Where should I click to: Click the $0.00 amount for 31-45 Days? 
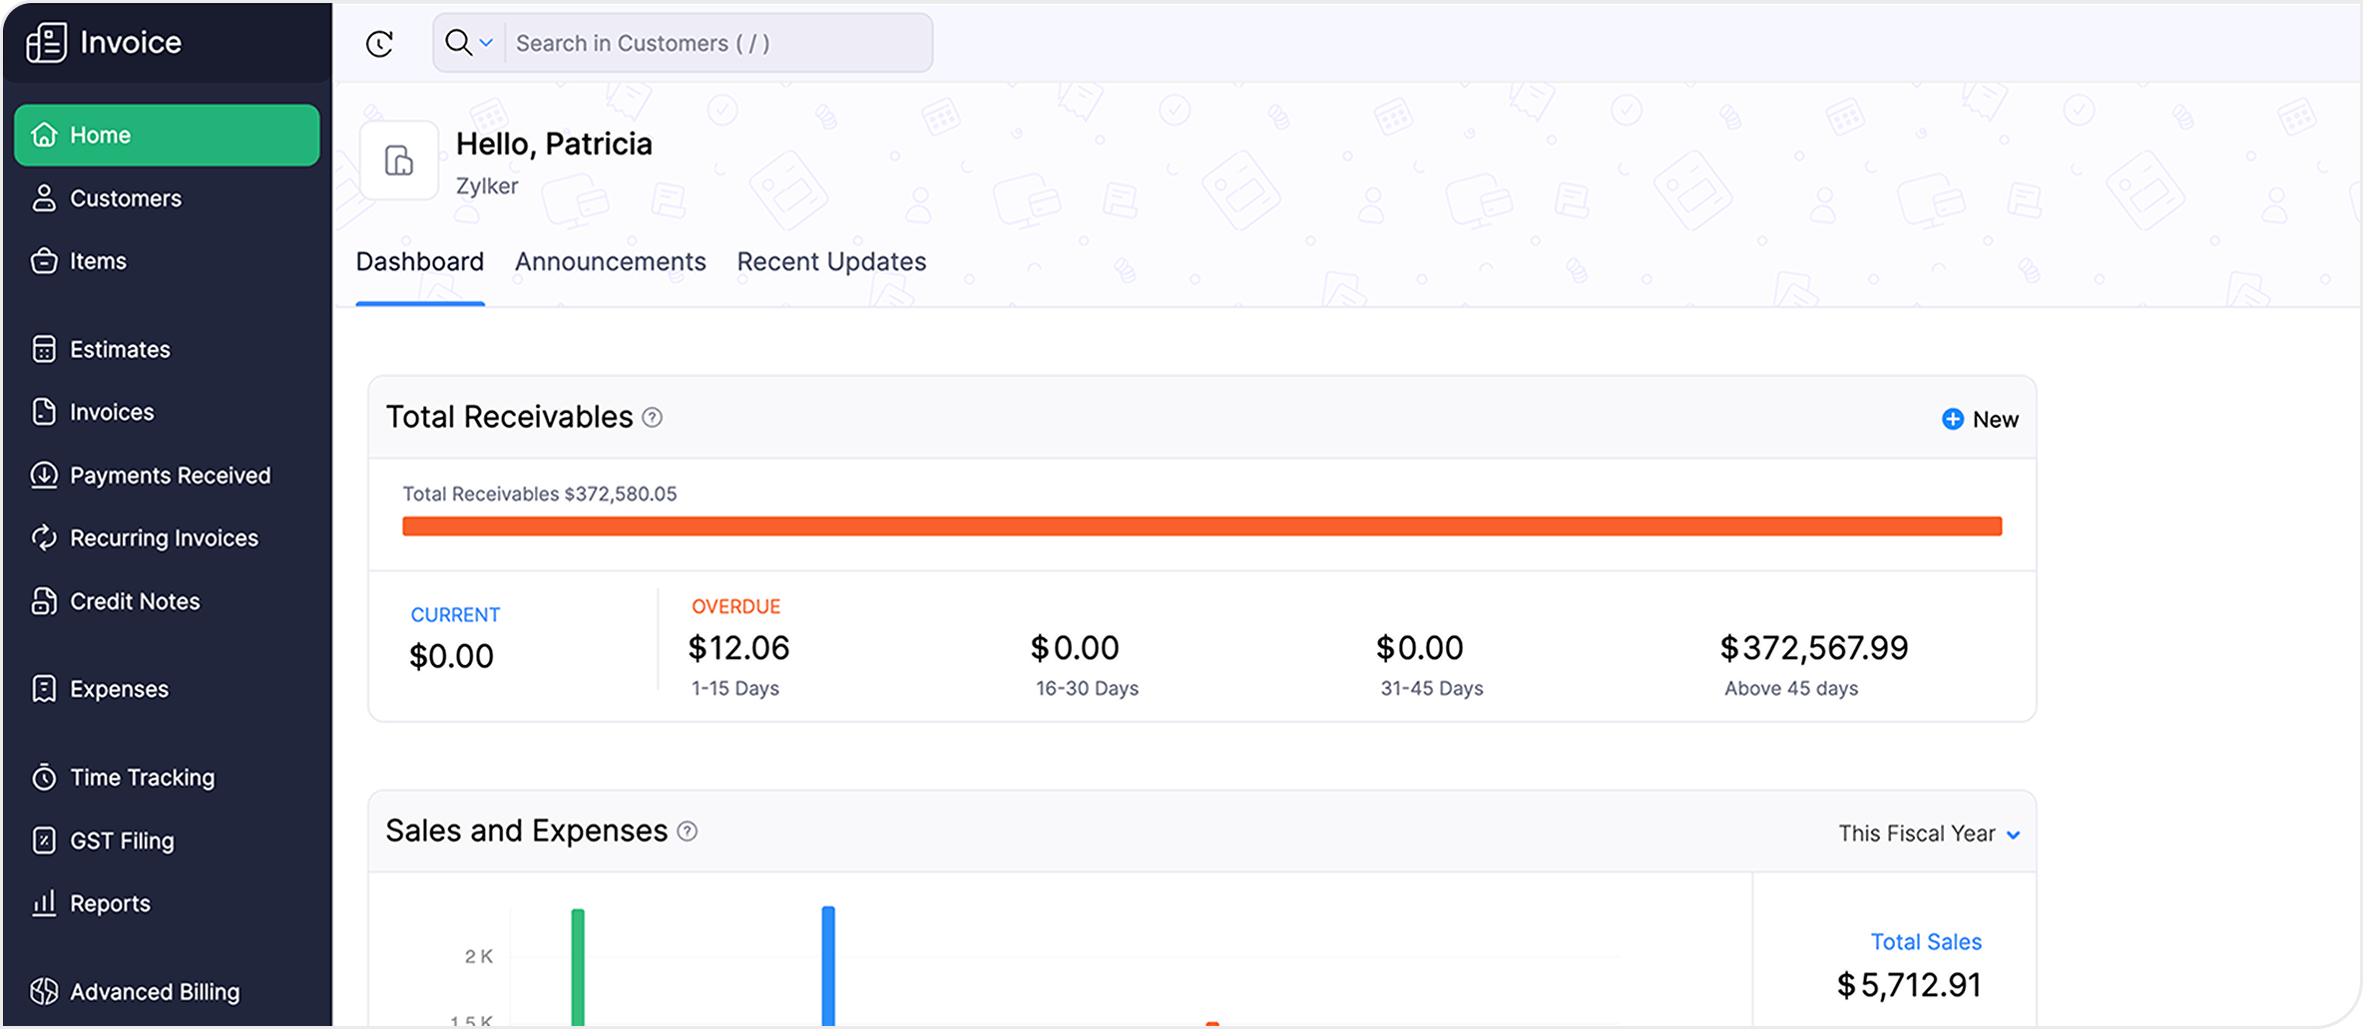1419,647
